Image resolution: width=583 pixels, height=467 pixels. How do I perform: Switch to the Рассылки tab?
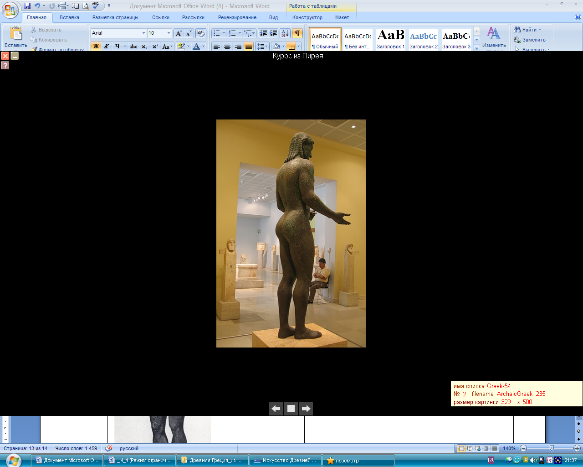pos(193,17)
